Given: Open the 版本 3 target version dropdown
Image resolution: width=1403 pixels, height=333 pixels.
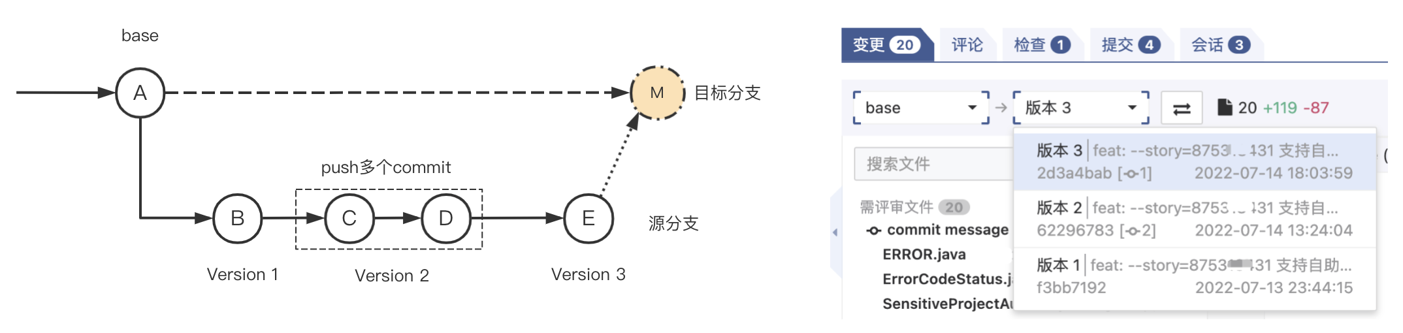Looking at the screenshot, I should click(1080, 108).
